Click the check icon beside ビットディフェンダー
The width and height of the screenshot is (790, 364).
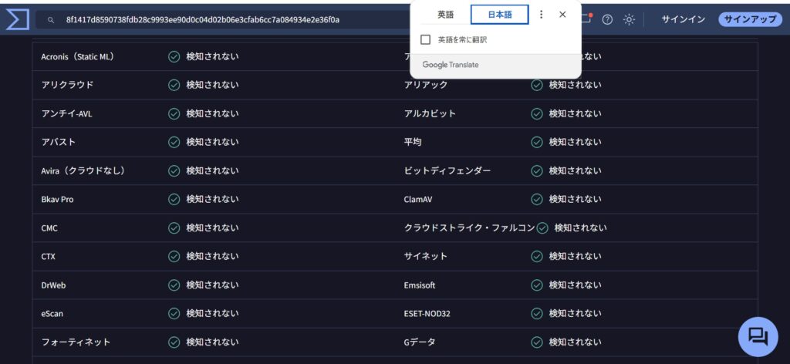point(537,171)
